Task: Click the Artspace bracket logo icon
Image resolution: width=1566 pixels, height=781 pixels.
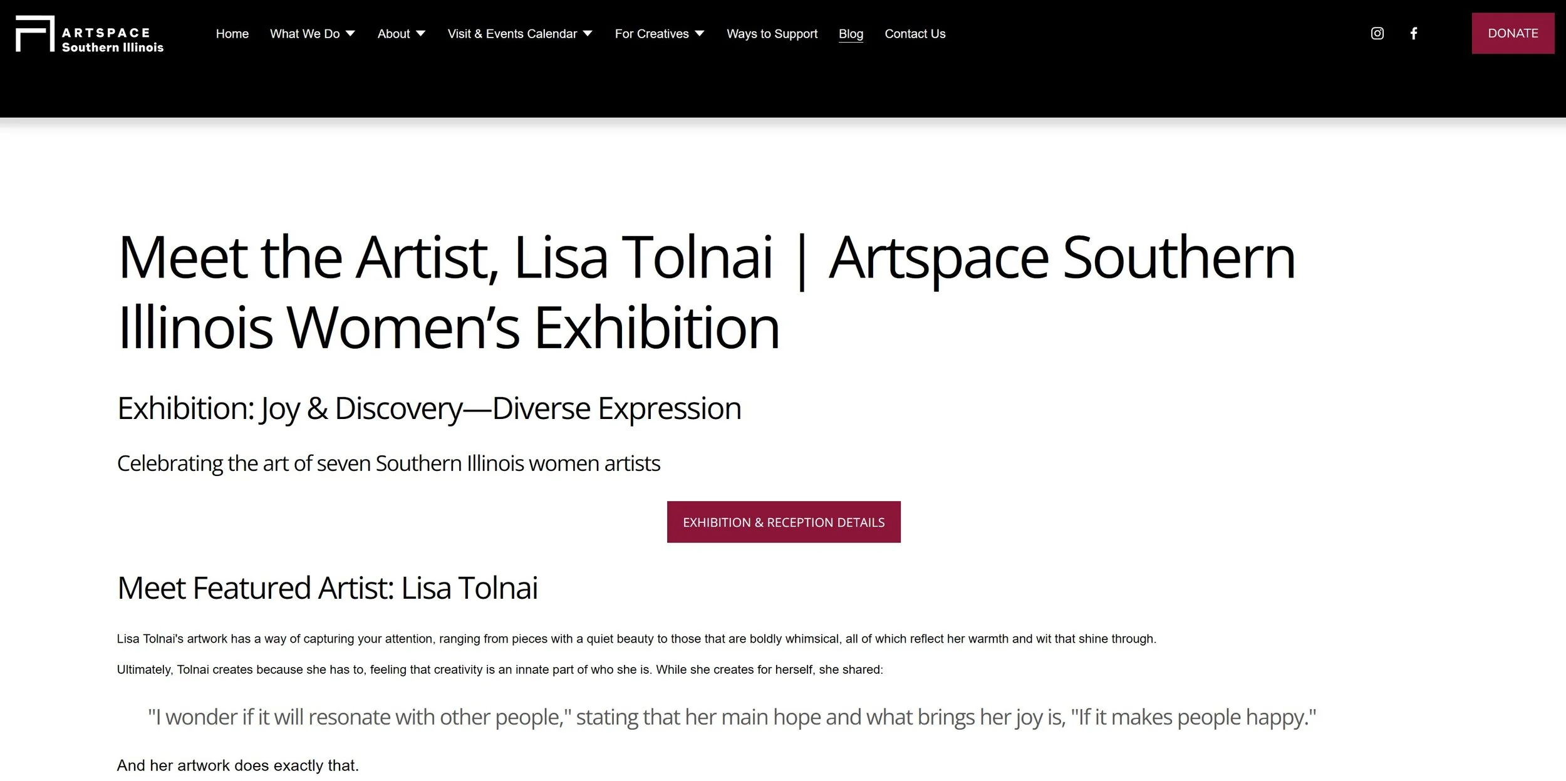Action: [35, 34]
